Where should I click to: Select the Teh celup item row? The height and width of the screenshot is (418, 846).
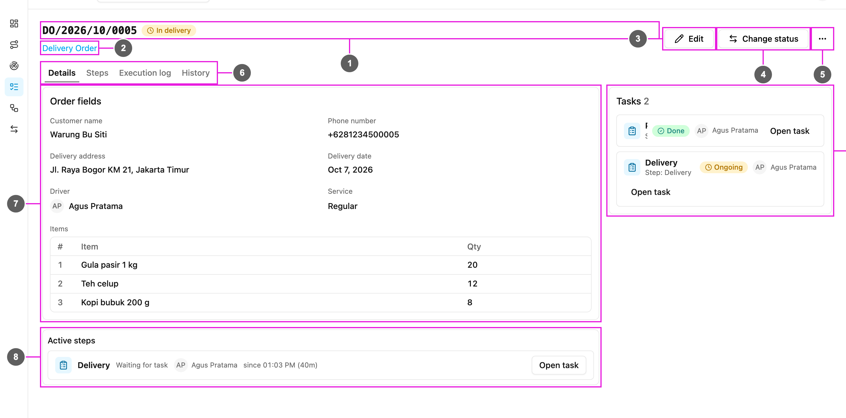(320, 284)
